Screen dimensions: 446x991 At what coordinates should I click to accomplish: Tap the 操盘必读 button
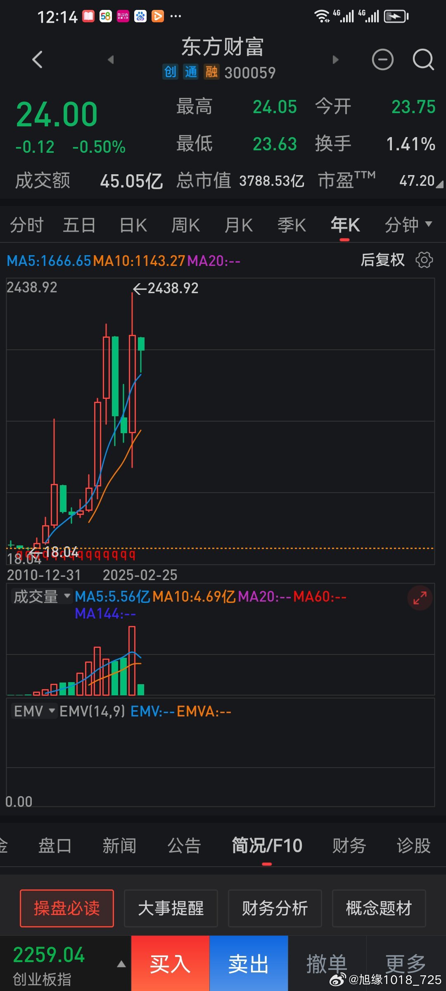click(67, 908)
